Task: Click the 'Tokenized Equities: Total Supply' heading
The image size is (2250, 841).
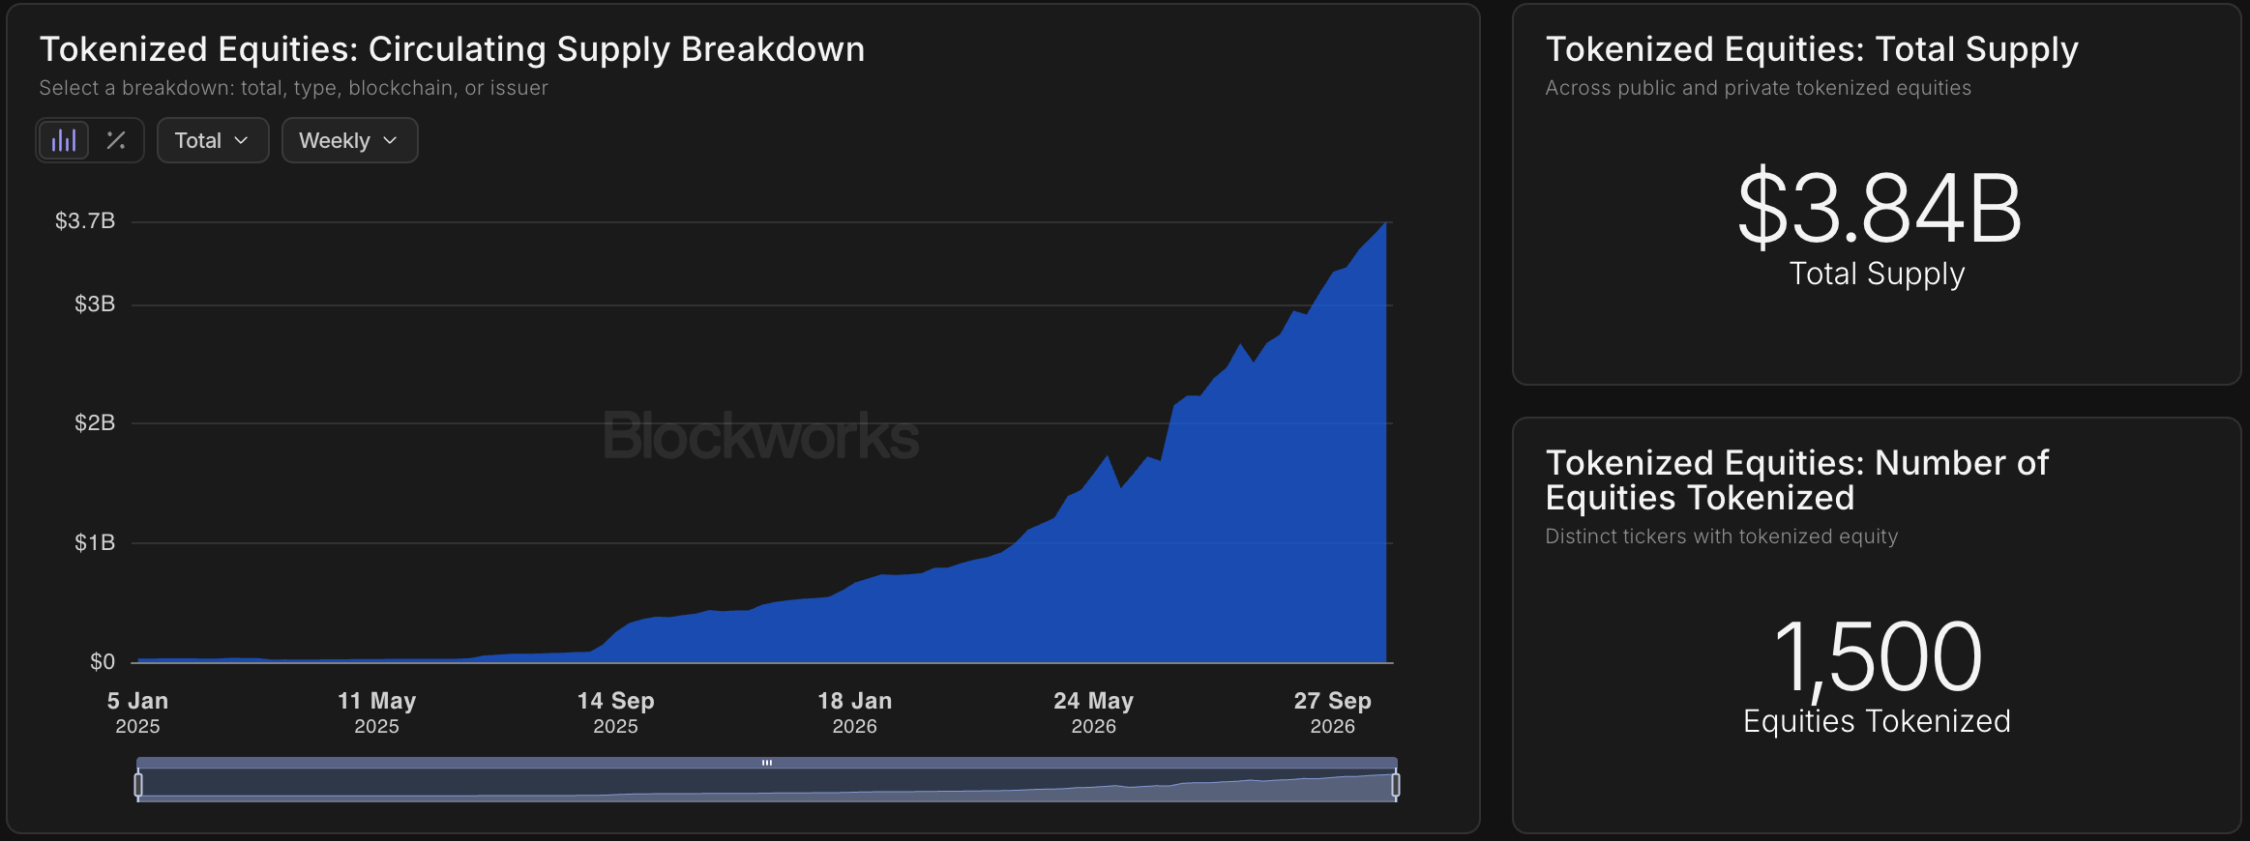Action: click(1812, 49)
